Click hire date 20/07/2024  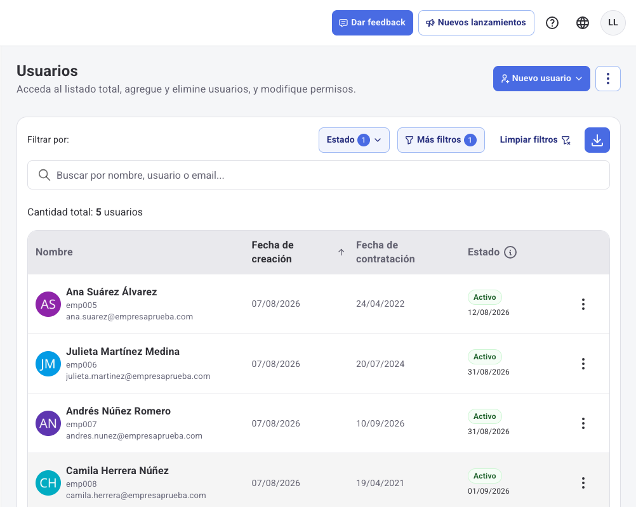click(380, 364)
